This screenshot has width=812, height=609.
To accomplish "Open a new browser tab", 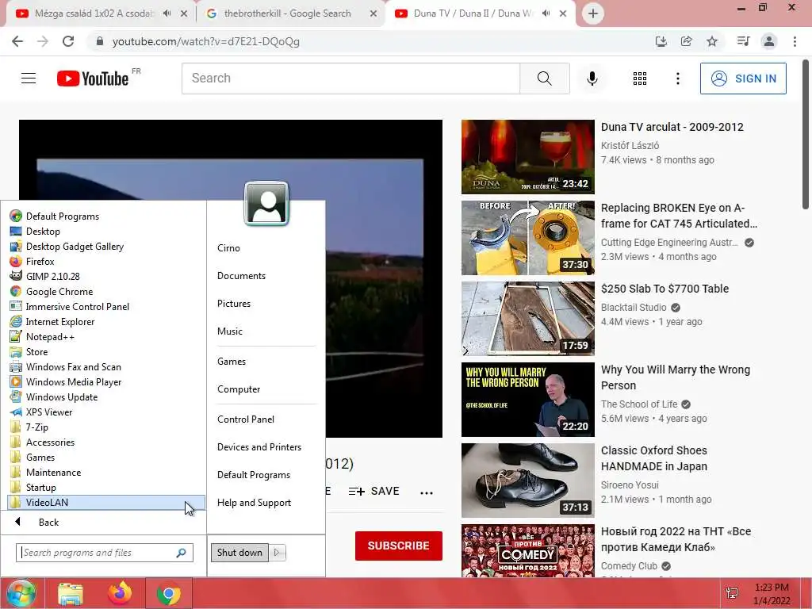I will point(593,13).
